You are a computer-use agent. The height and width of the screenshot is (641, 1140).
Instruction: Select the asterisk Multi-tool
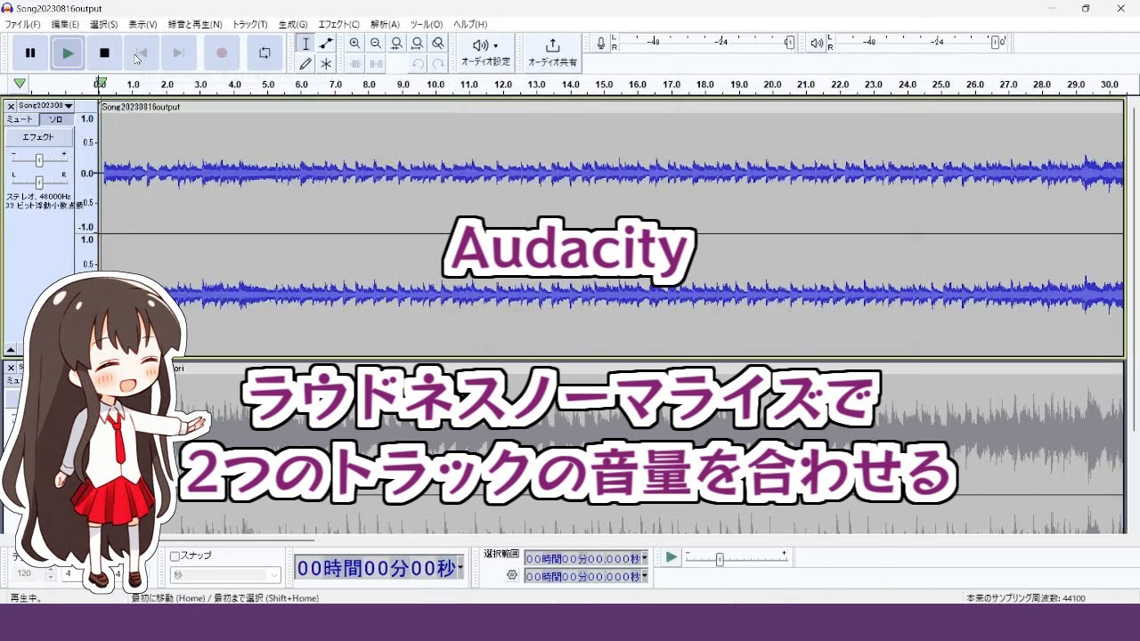pos(326,63)
